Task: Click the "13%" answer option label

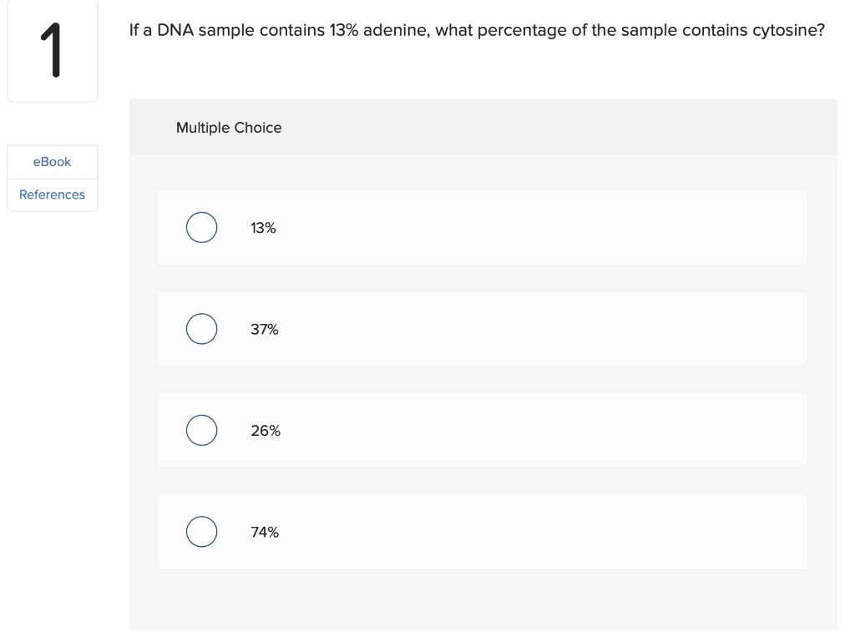Action: pyautogui.click(x=263, y=228)
